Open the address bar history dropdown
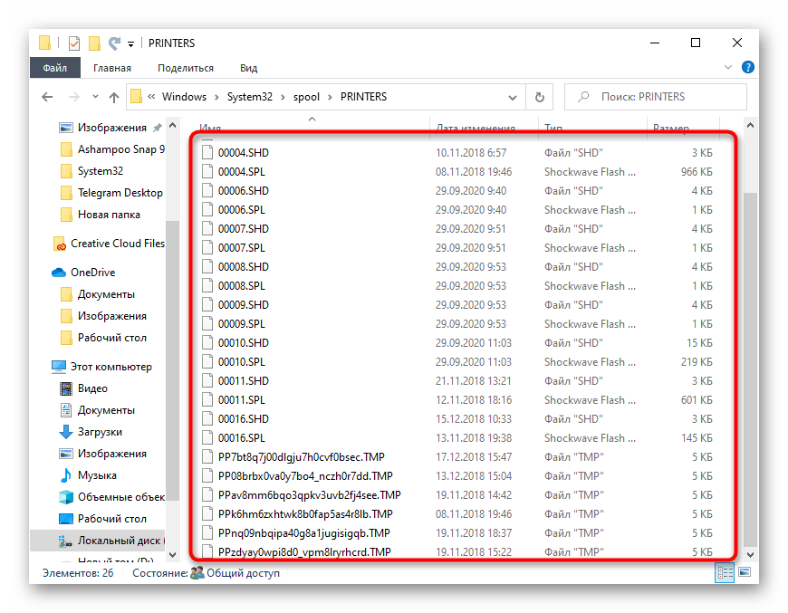The width and height of the screenshot is (788, 613). [x=512, y=96]
